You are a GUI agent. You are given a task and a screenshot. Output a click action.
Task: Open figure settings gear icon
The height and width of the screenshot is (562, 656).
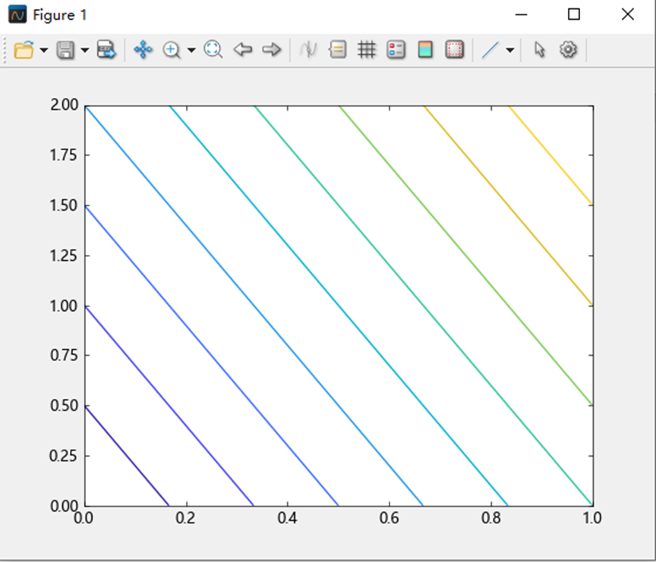tap(568, 50)
